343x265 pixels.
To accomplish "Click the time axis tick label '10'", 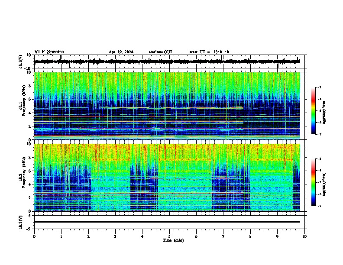I will tap(304, 236).
